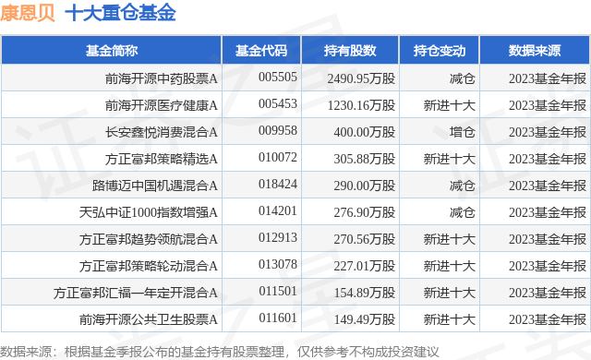Select fund name 方正富邦策略轮动混合A
Image resolution: width=591 pixels, height=360 pixels.
pos(149,266)
